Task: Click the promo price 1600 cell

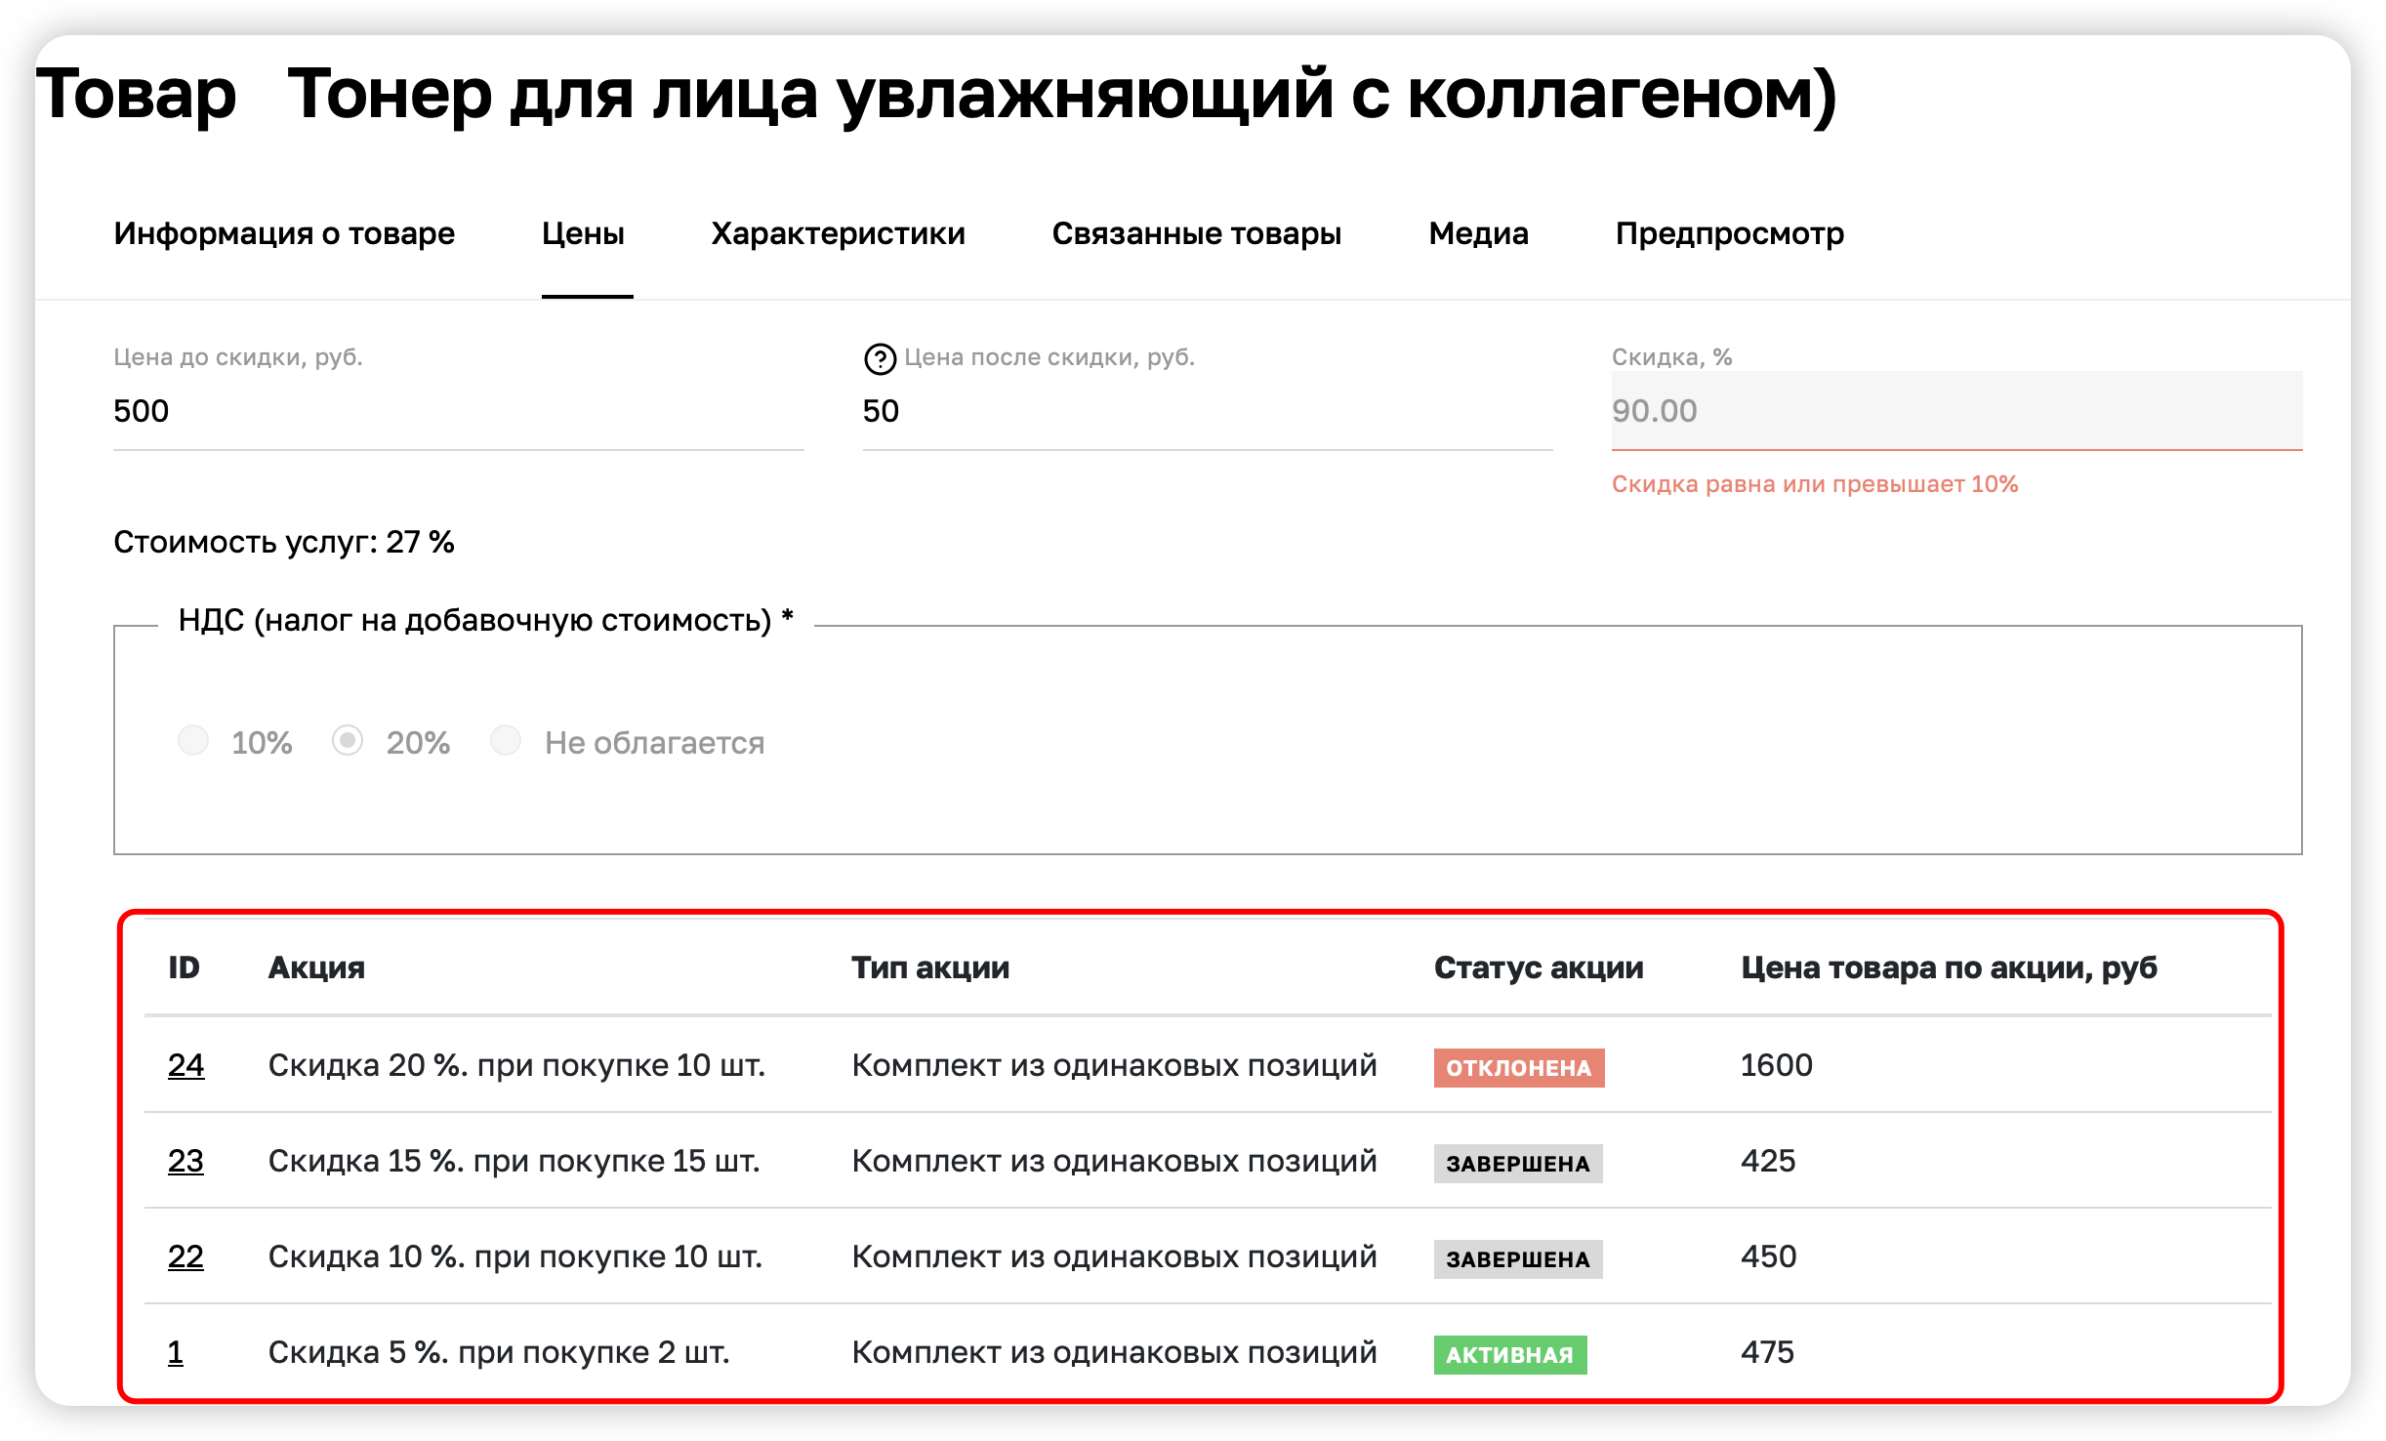Action: tap(1776, 1065)
